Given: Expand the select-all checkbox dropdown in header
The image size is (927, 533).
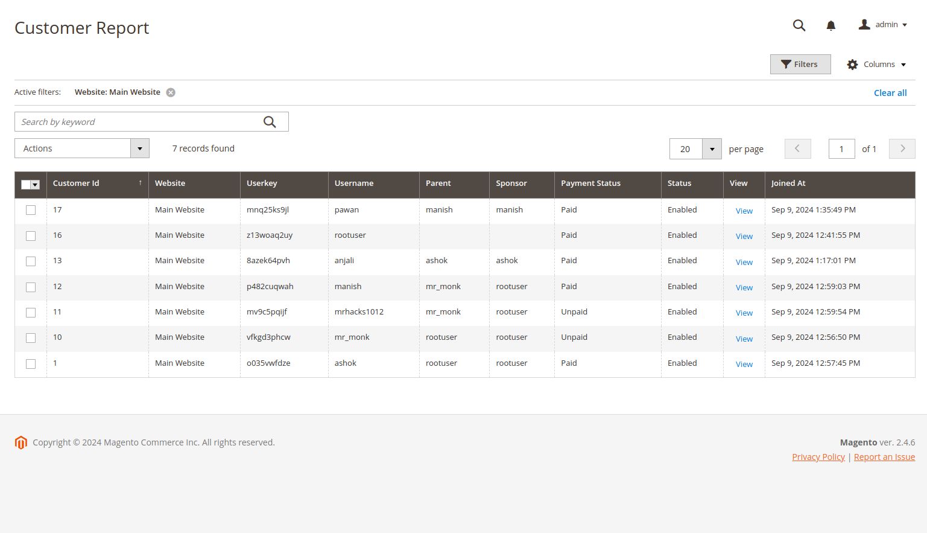Looking at the screenshot, I should pyautogui.click(x=36, y=185).
